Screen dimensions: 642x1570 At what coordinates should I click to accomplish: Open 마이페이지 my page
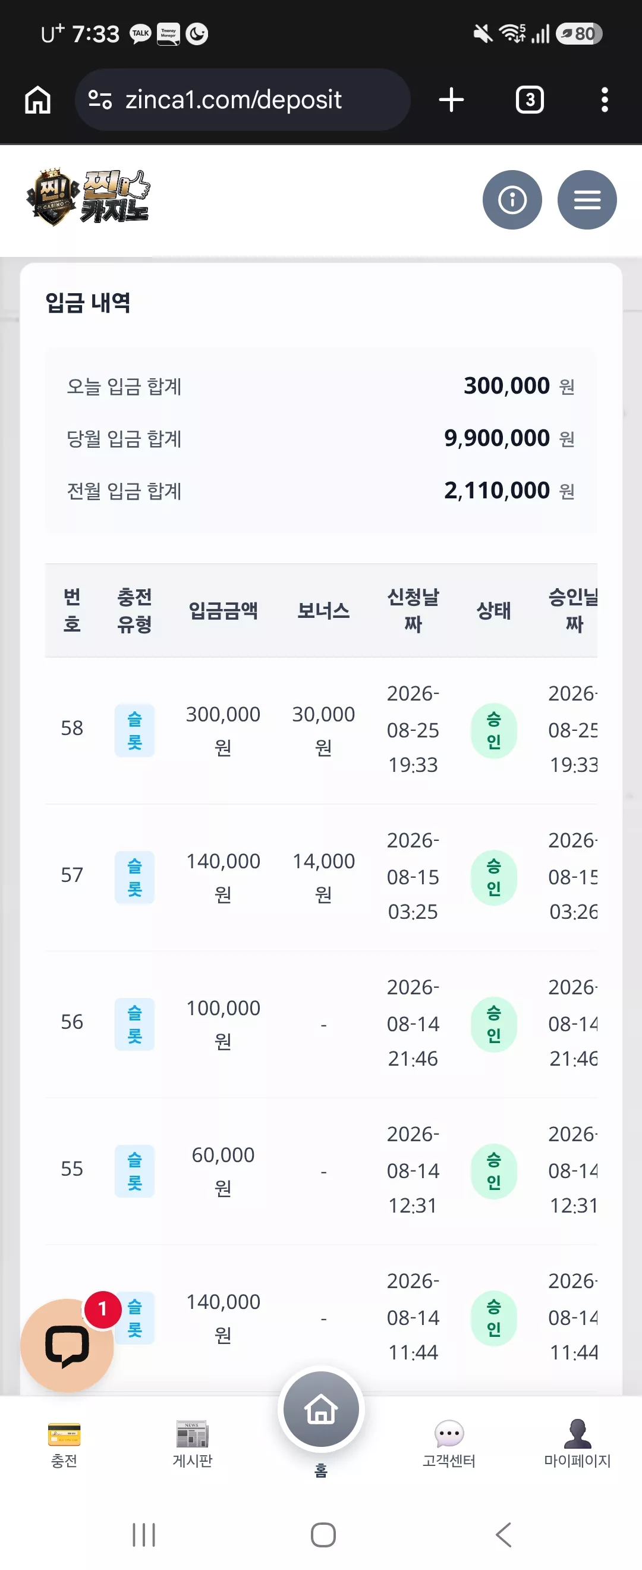pyautogui.click(x=577, y=1444)
